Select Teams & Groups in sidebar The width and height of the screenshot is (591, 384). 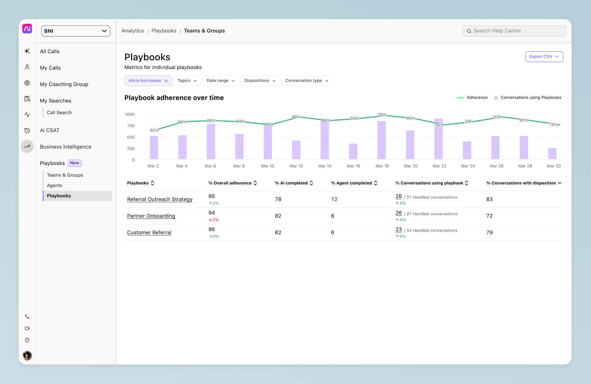[65, 175]
